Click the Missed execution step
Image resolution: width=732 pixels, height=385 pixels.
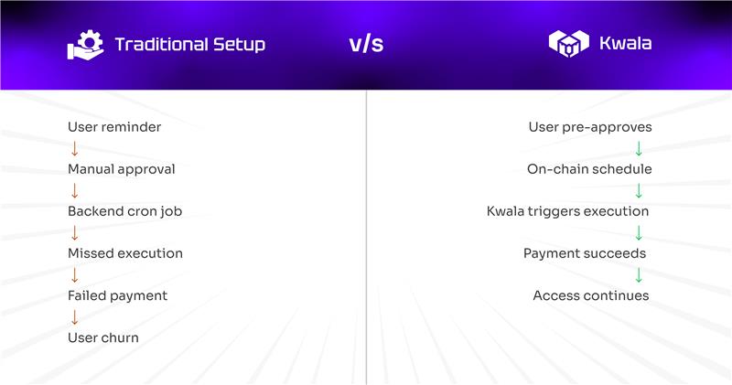(x=125, y=253)
